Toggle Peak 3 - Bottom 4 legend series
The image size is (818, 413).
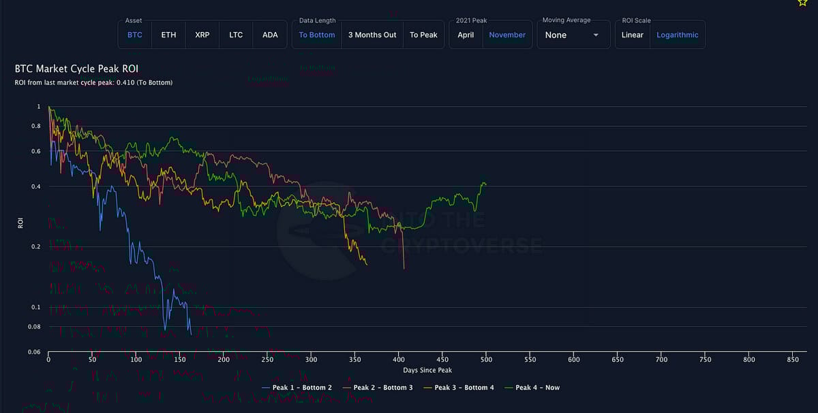(459, 387)
